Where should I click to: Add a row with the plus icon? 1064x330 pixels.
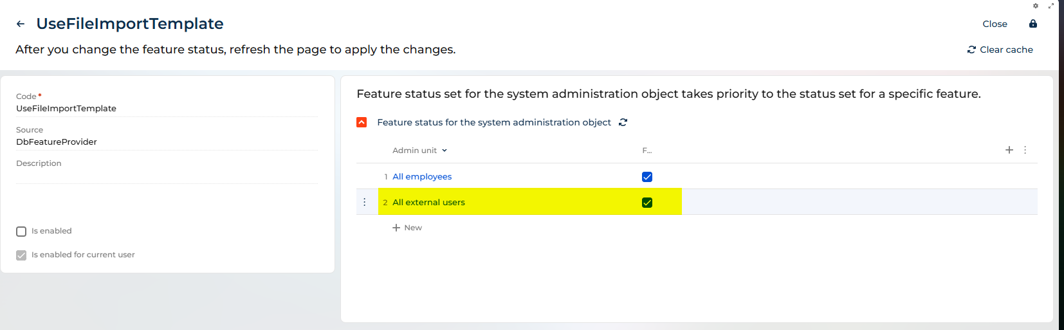tap(1009, 150)
